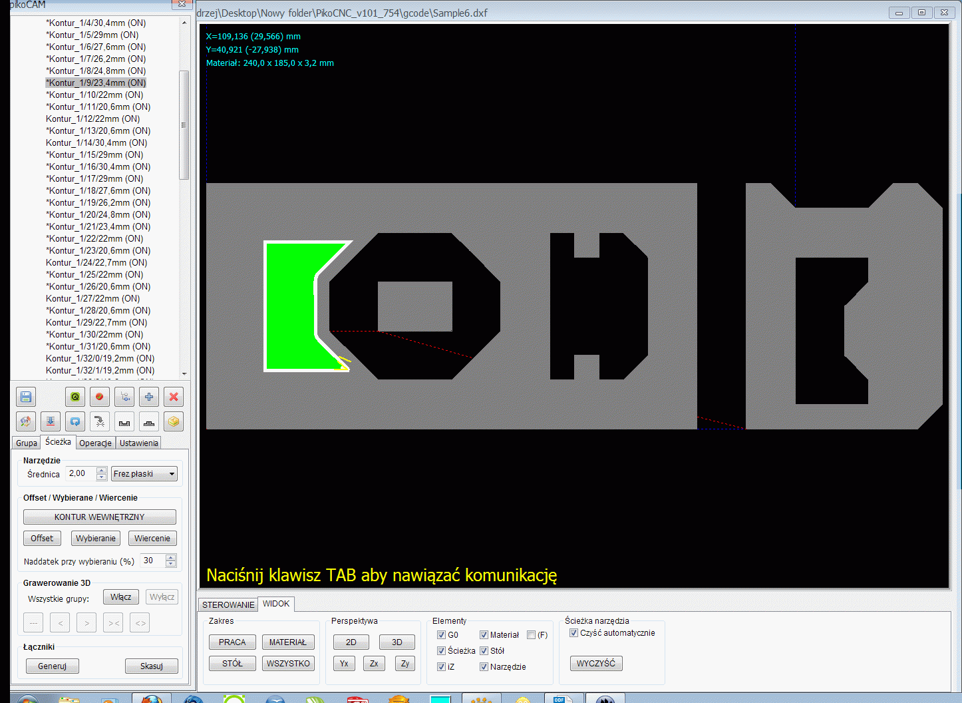Click the grey arrow-to-point icon

coord(100,421)
